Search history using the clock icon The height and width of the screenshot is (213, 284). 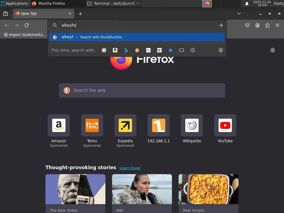[192, 50]
